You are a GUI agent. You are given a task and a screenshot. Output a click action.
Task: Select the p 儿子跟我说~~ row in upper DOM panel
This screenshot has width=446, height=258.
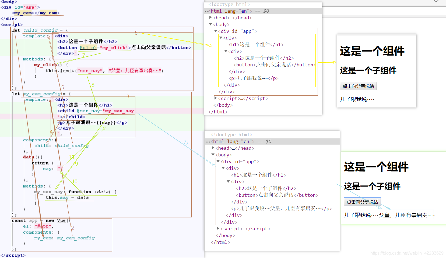click(x=254, y=78)
